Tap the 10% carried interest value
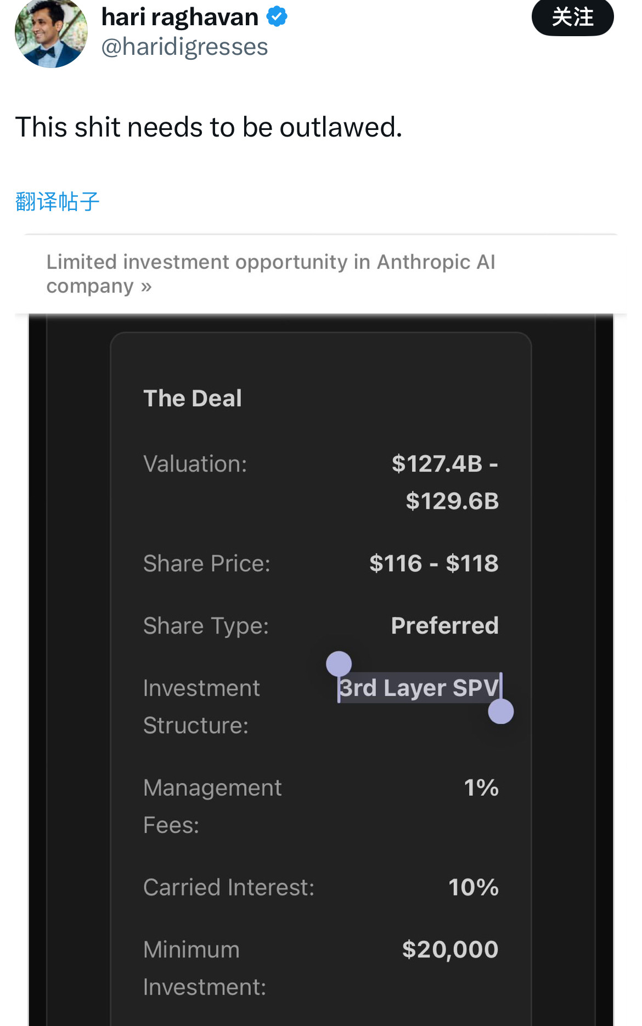Image resolution: width=642 pixels, height=1026 pixels. (474, 887)
